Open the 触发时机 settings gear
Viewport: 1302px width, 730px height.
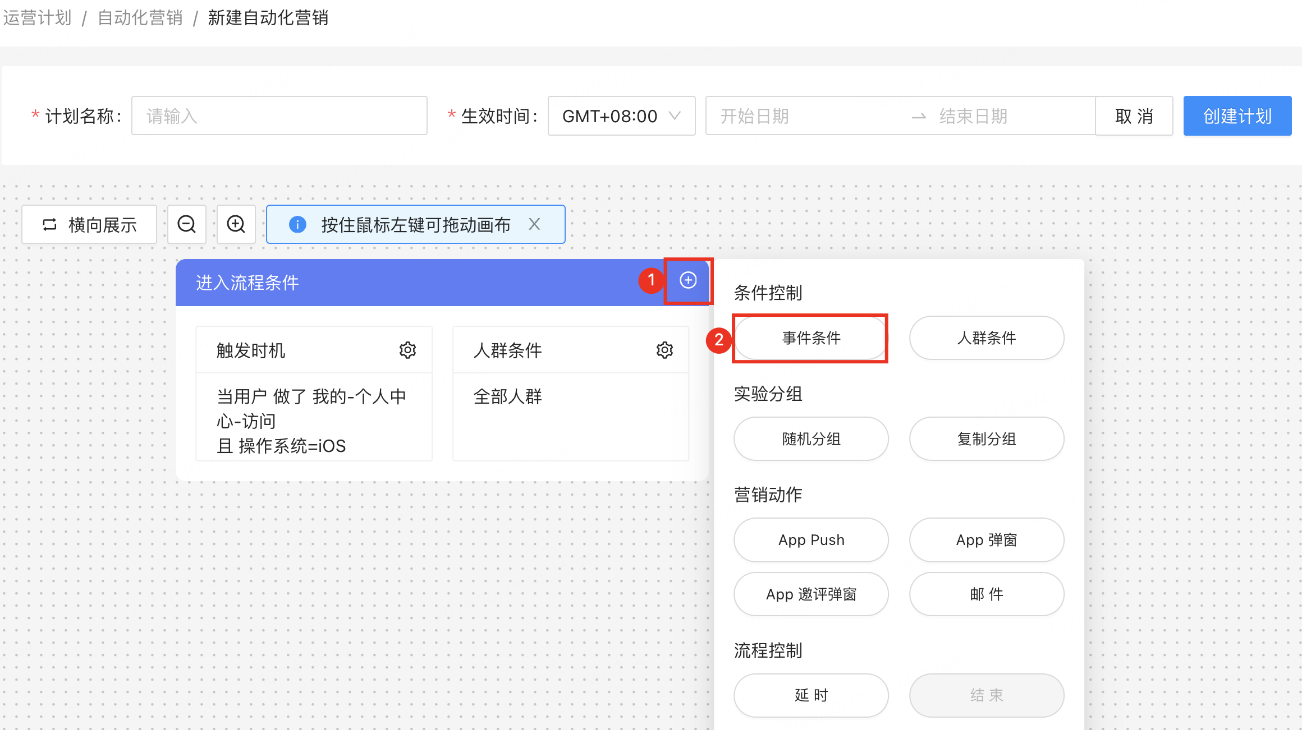407,350
